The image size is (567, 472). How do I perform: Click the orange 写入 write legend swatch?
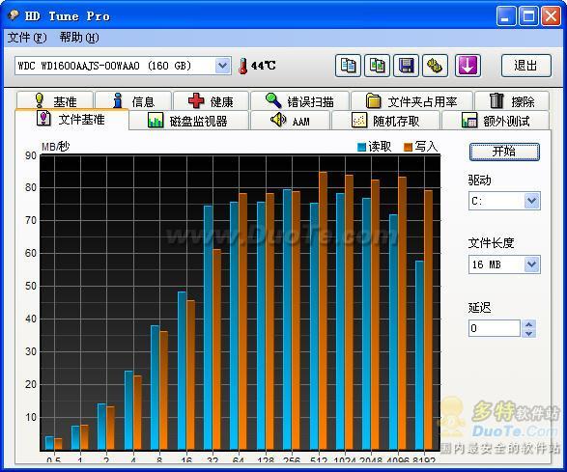[408, 147]
